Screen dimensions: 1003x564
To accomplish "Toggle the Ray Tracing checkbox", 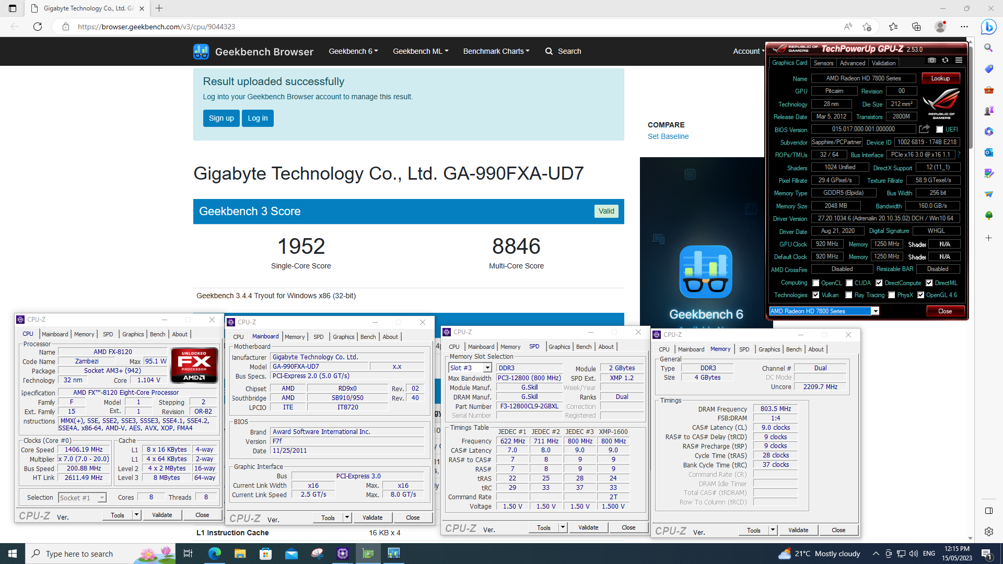I will click(x=849, y=295).
